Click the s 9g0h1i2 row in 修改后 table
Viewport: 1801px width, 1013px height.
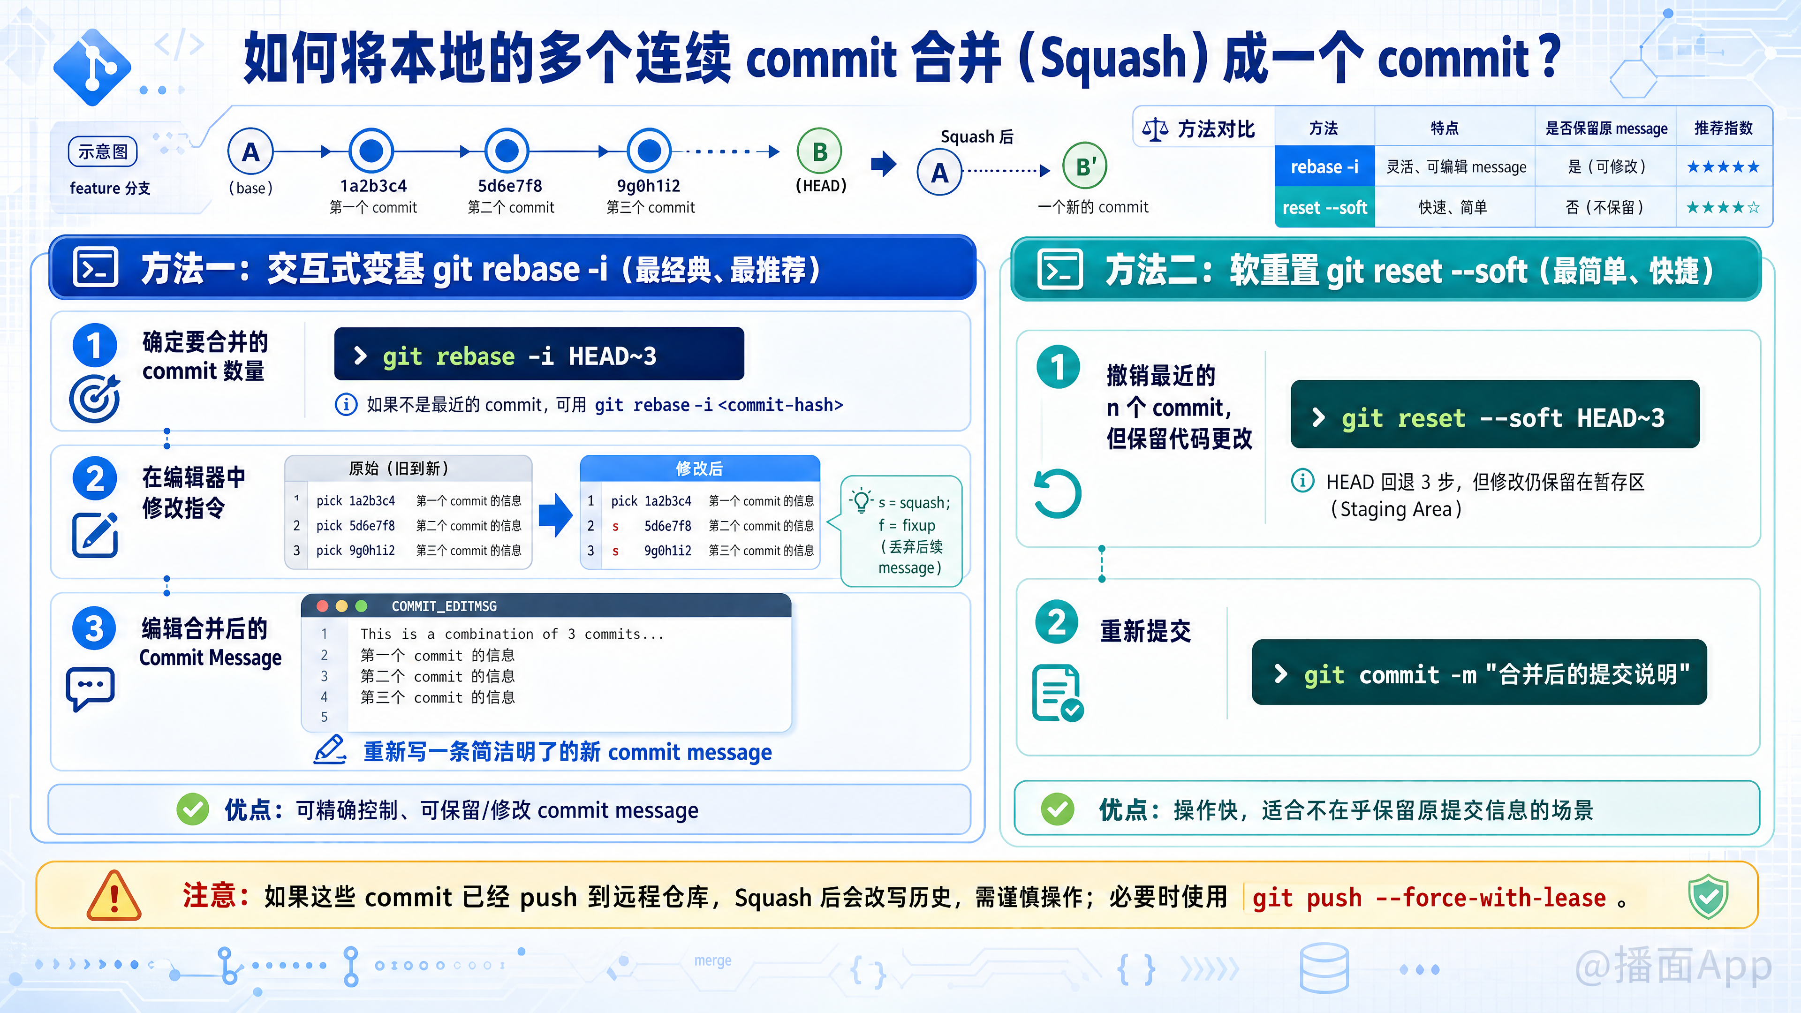click(700, 551)
